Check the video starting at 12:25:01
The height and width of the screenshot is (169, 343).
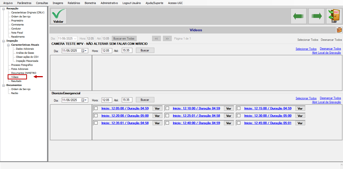click(x=167, y=116)
